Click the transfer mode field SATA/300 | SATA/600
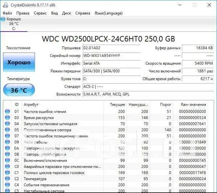The width and height of the screenshot is (217, 193). 112,71
